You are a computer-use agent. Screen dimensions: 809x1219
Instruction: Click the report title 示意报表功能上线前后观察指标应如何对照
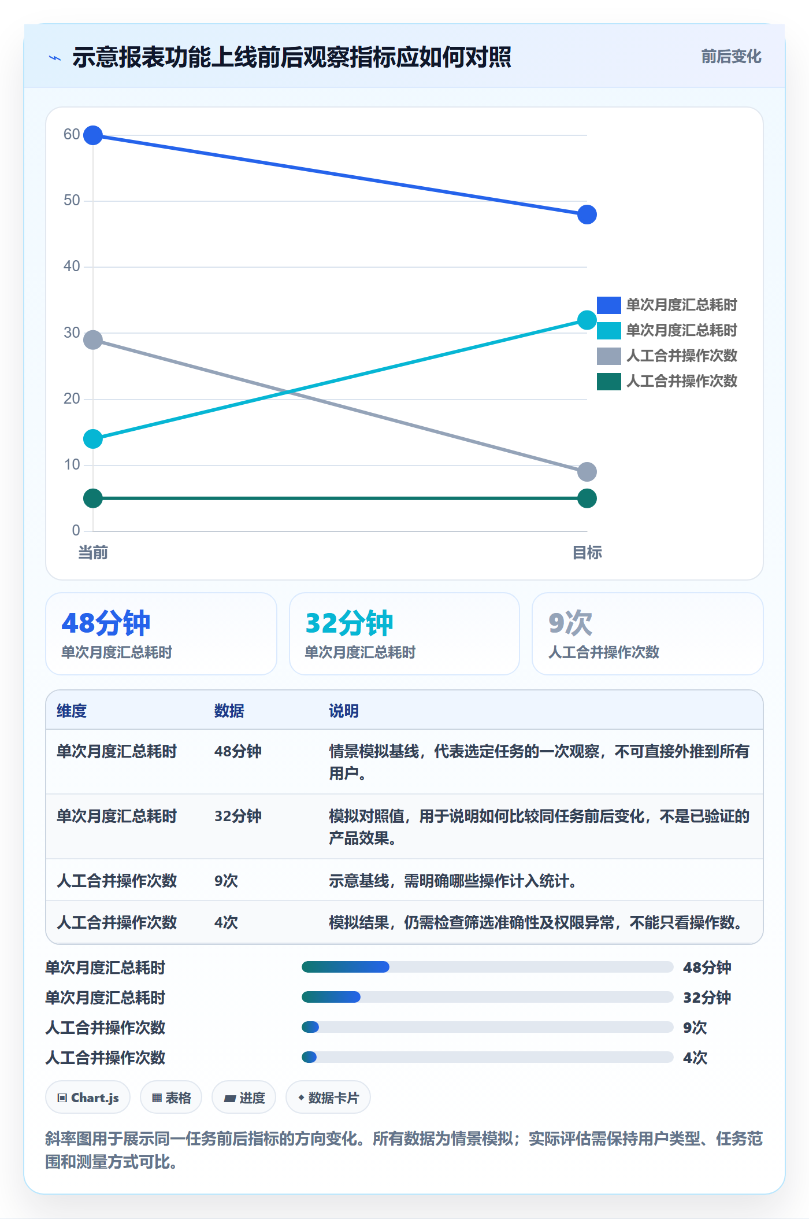[292, 57]
